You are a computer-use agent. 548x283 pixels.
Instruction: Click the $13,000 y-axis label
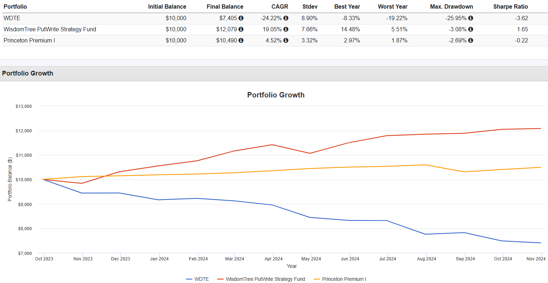pyautogui.click(x=24, y=106)
